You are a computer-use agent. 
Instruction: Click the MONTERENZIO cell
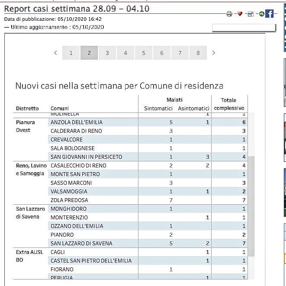pos(69,218)
